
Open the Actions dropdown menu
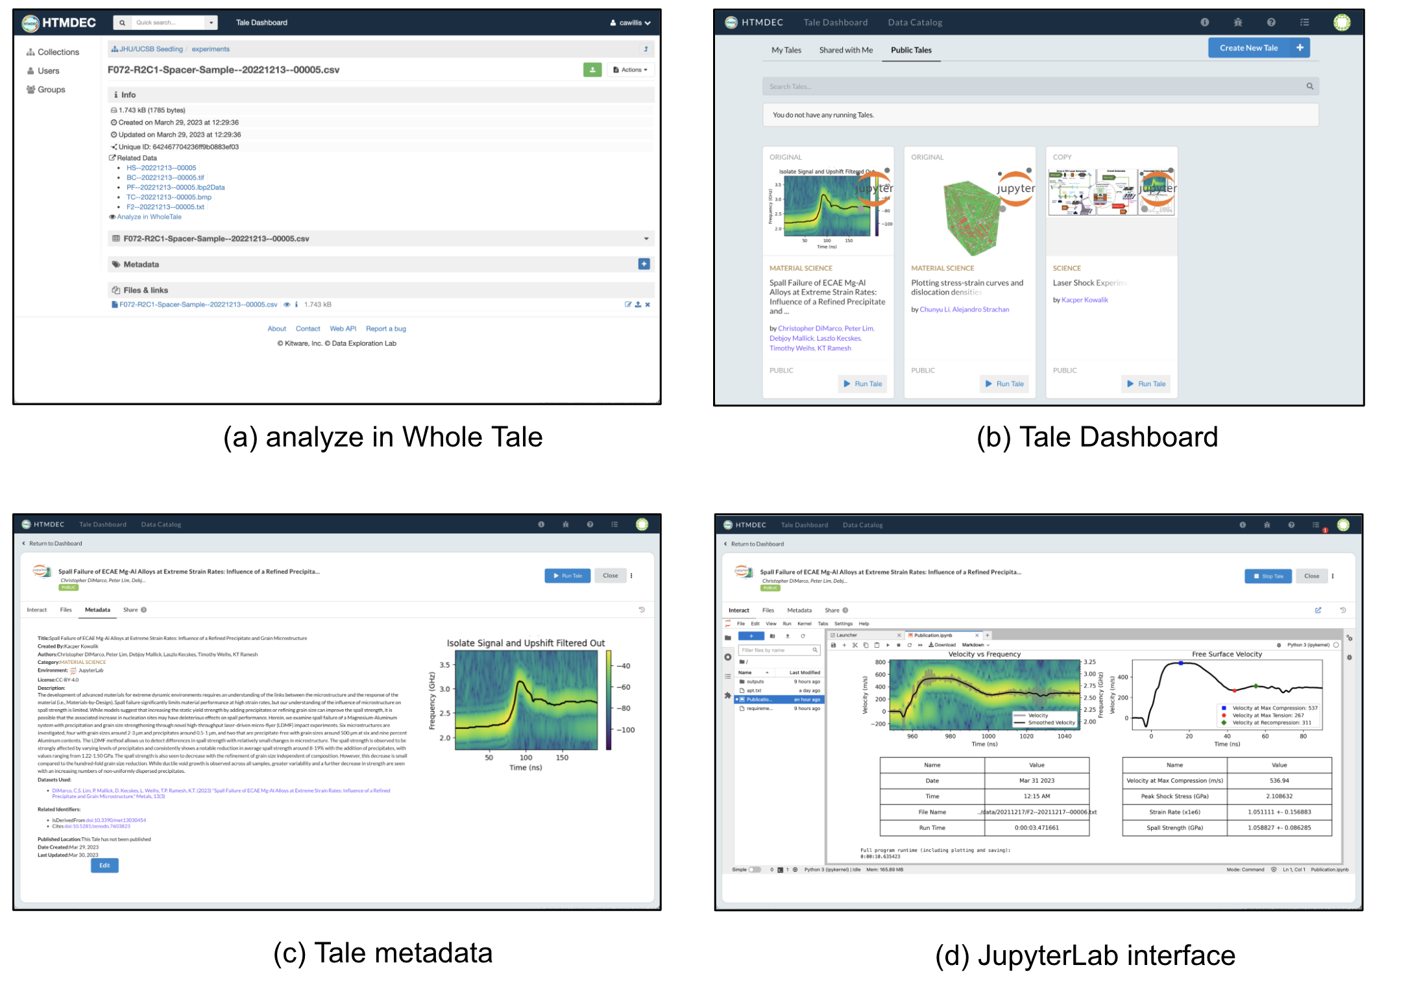(x=630, y=69)
